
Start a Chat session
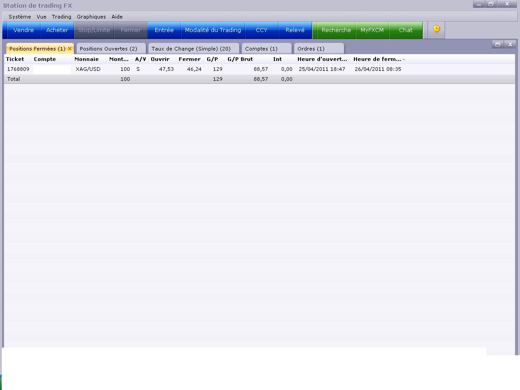[405, 30]
